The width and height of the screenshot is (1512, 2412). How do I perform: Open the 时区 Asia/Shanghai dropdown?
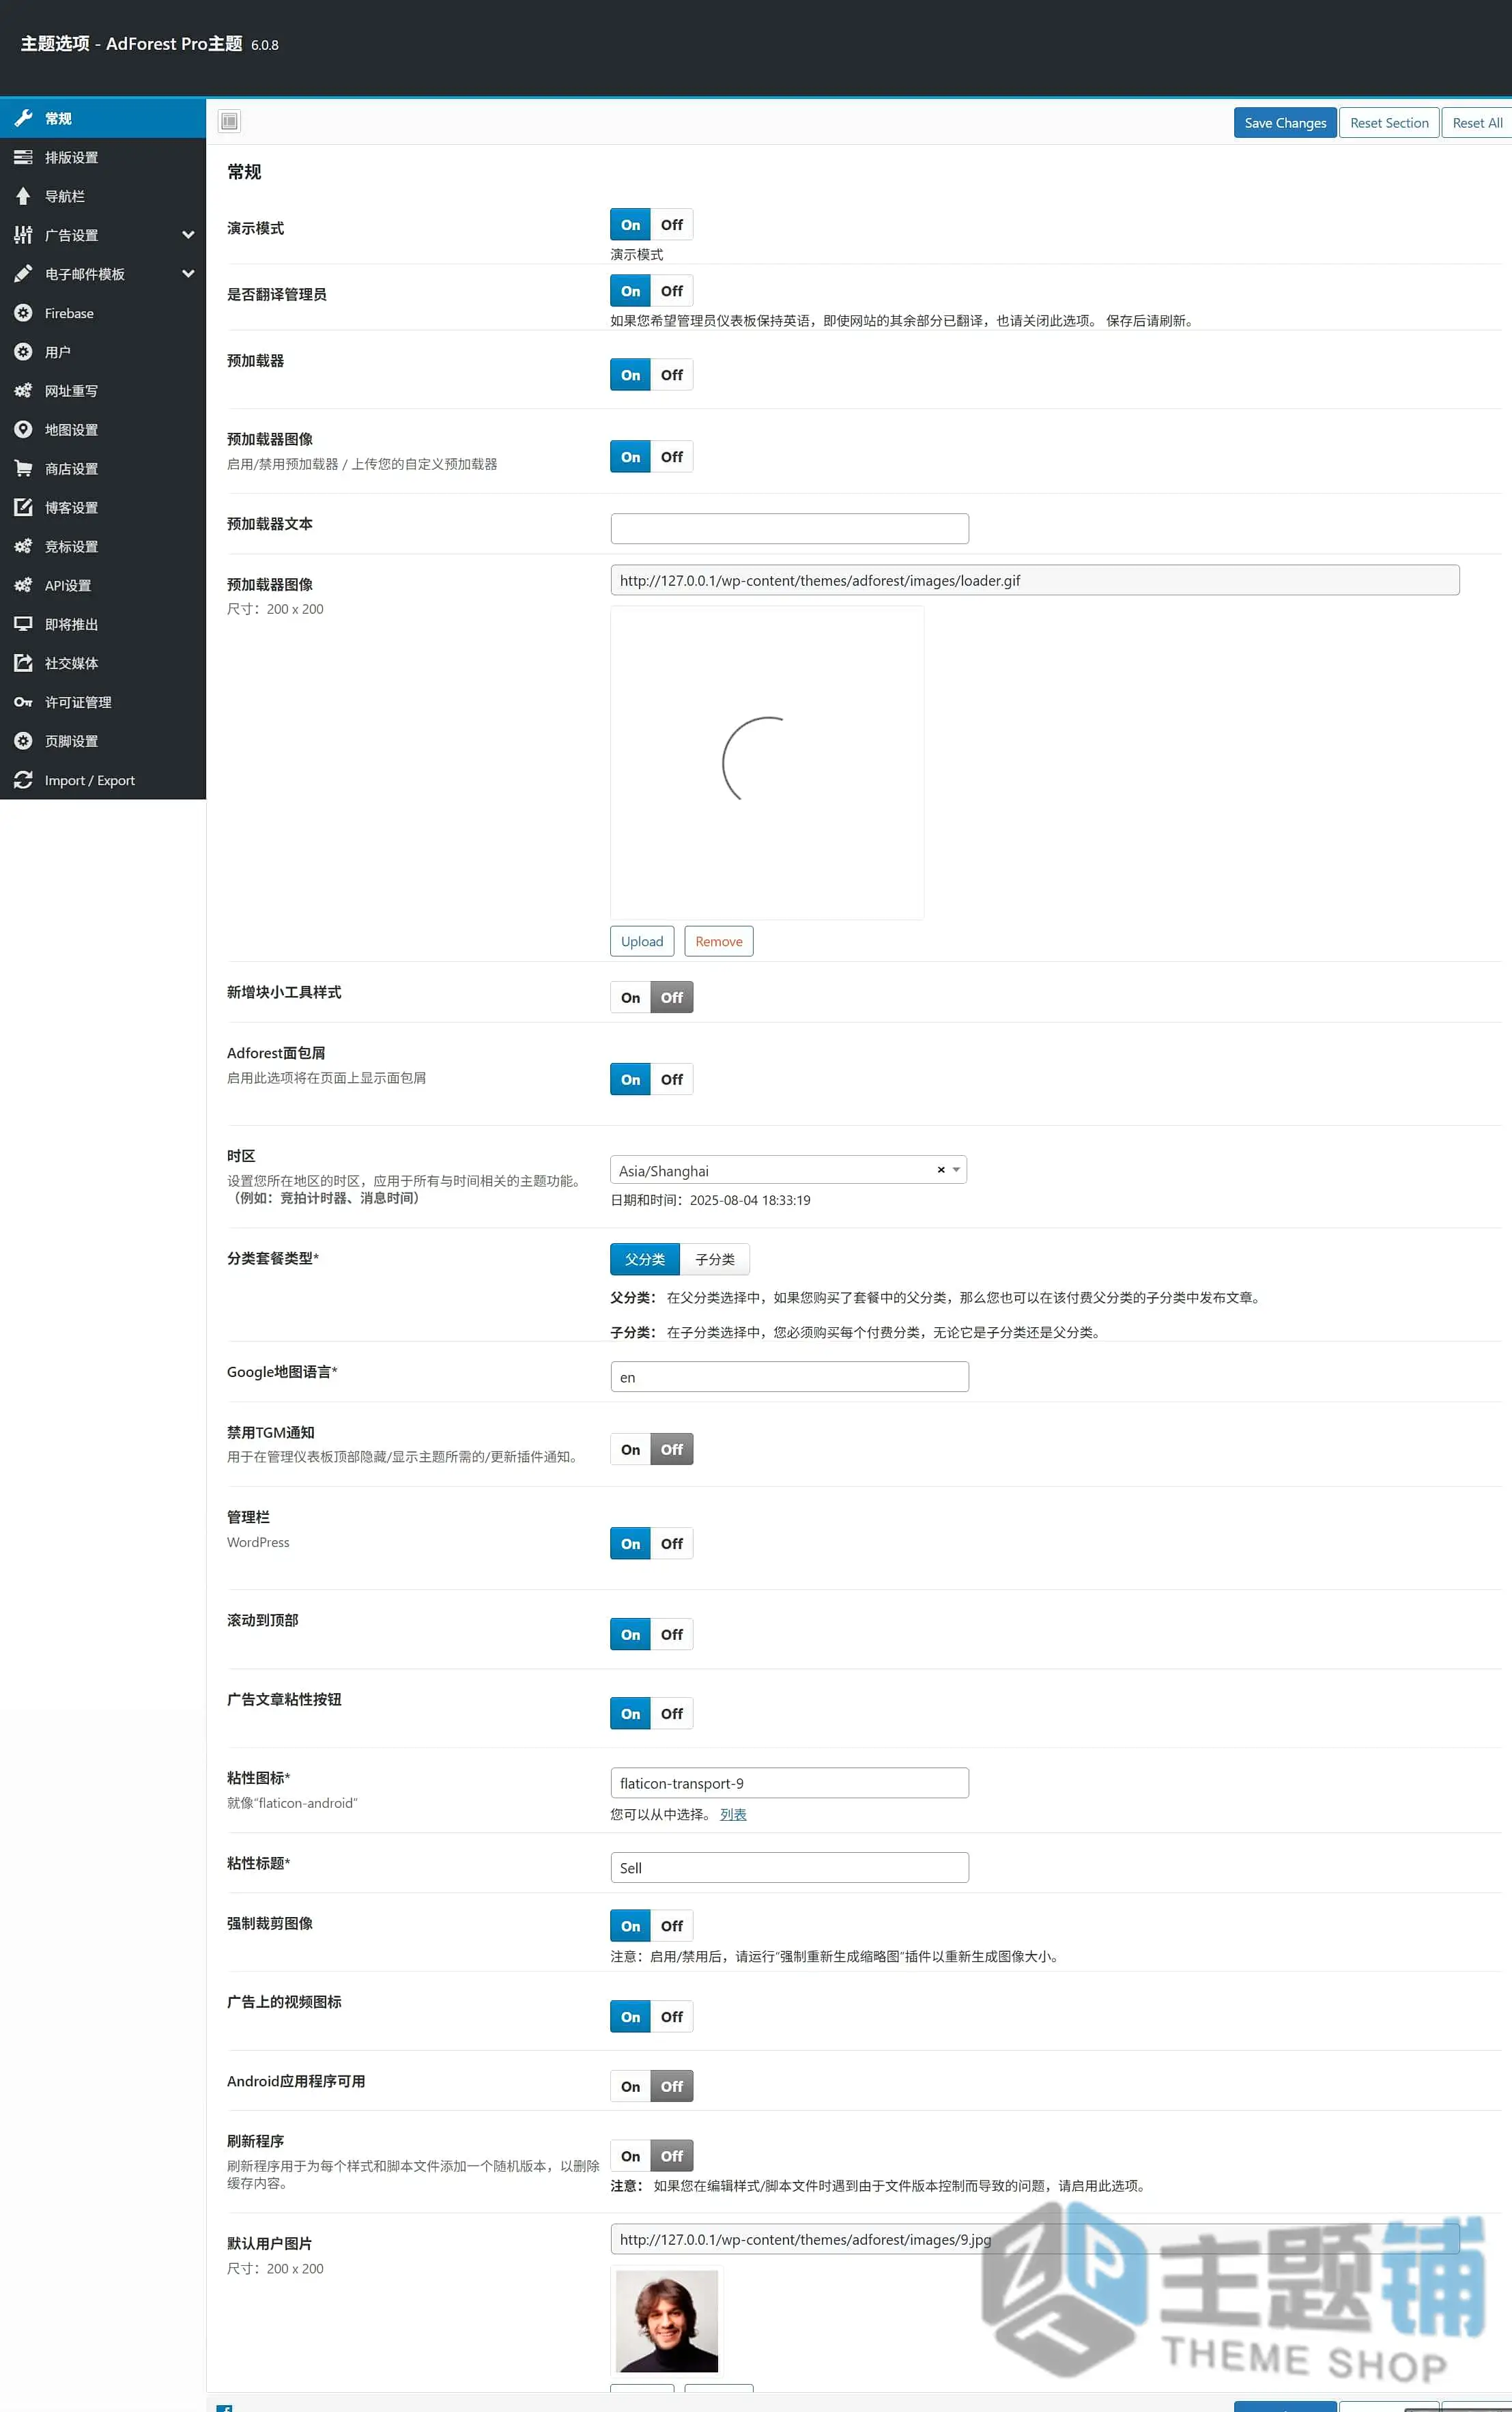(x=788, y=1170)
